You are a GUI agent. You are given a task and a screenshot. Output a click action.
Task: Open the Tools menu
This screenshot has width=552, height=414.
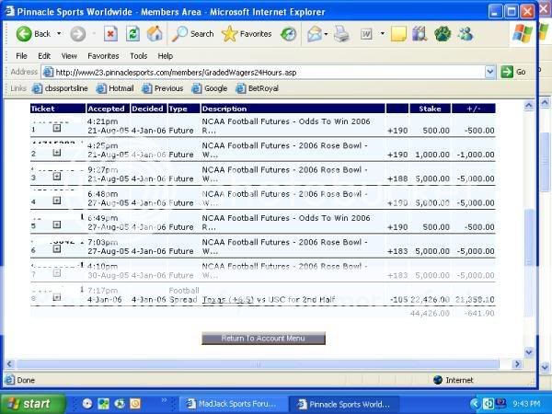point(138,55)
